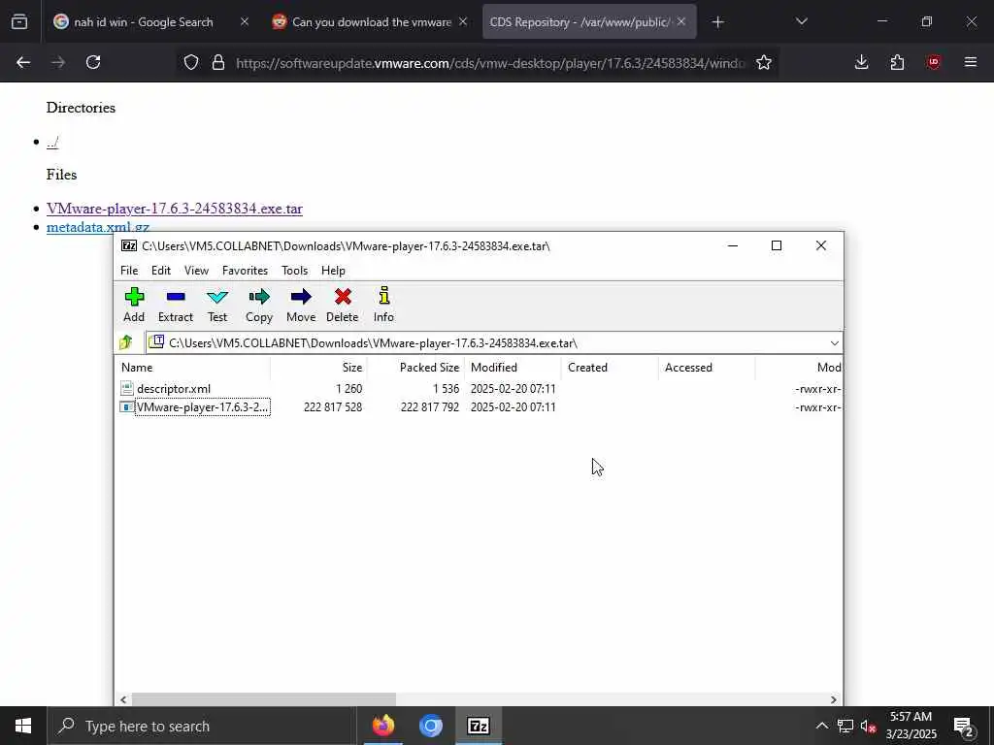Choose the Move toolbar icon in 7-Zip

[x=301, y=305]
